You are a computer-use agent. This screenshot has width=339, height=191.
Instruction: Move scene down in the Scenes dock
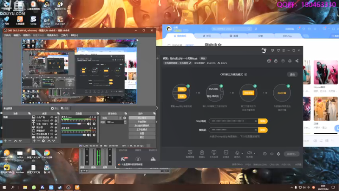point(20,141)
